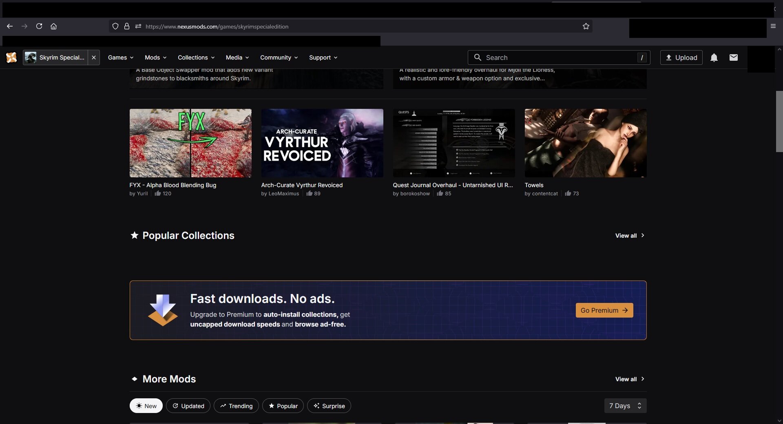
Task: Expand the Games menu
Action: pos(121,57)
